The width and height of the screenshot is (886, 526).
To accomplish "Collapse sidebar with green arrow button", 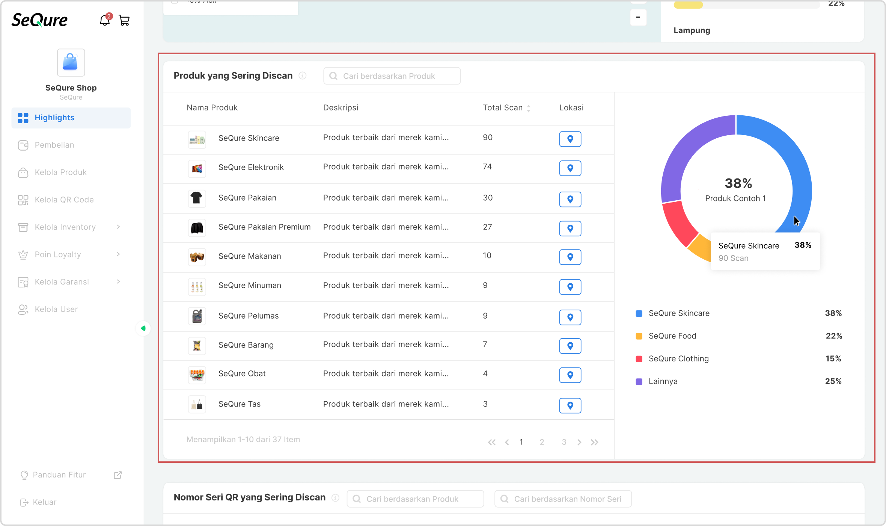I will click(x=143, y=328).
